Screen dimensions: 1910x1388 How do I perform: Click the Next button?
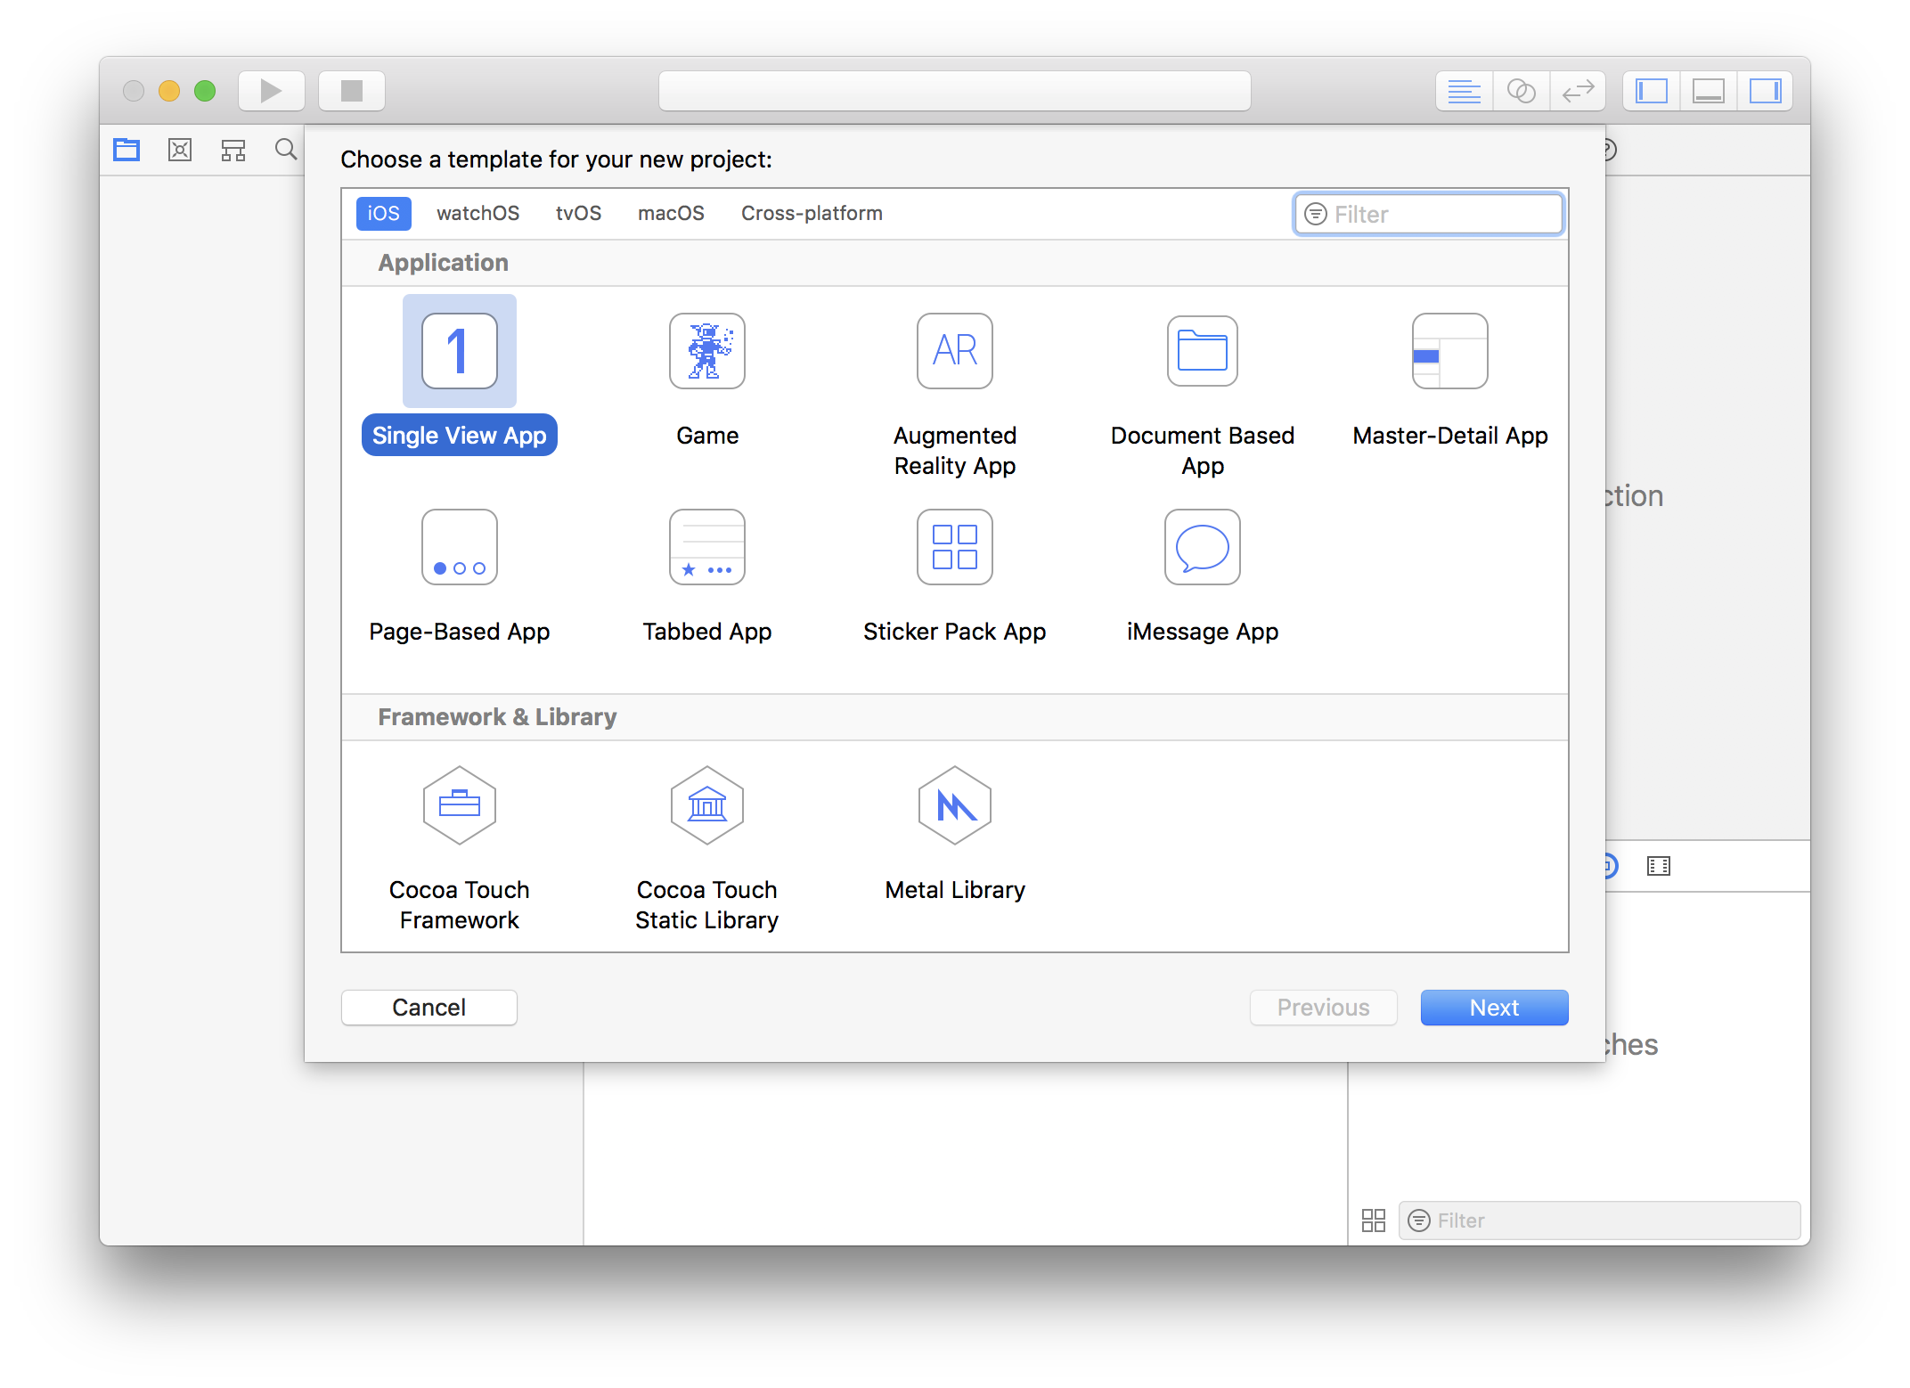(x=1494, y=1008)
